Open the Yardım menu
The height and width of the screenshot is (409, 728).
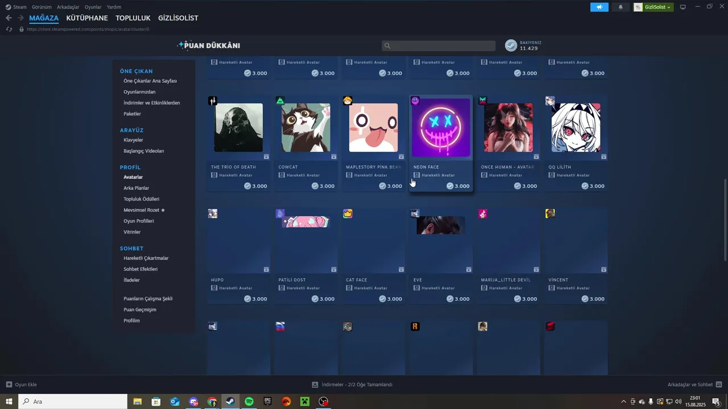[x=114, y=7]
